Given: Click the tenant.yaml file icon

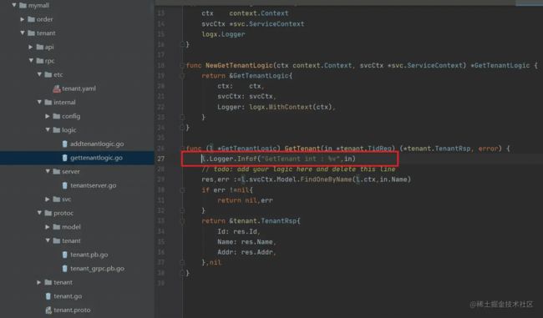Looking at the screenshot, I should [57, 88].
